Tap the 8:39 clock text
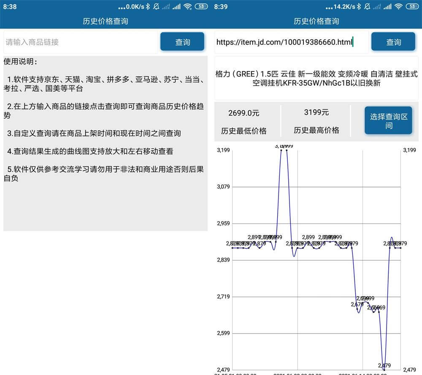This screenshot has width=422, height=375. click(221, 7)
